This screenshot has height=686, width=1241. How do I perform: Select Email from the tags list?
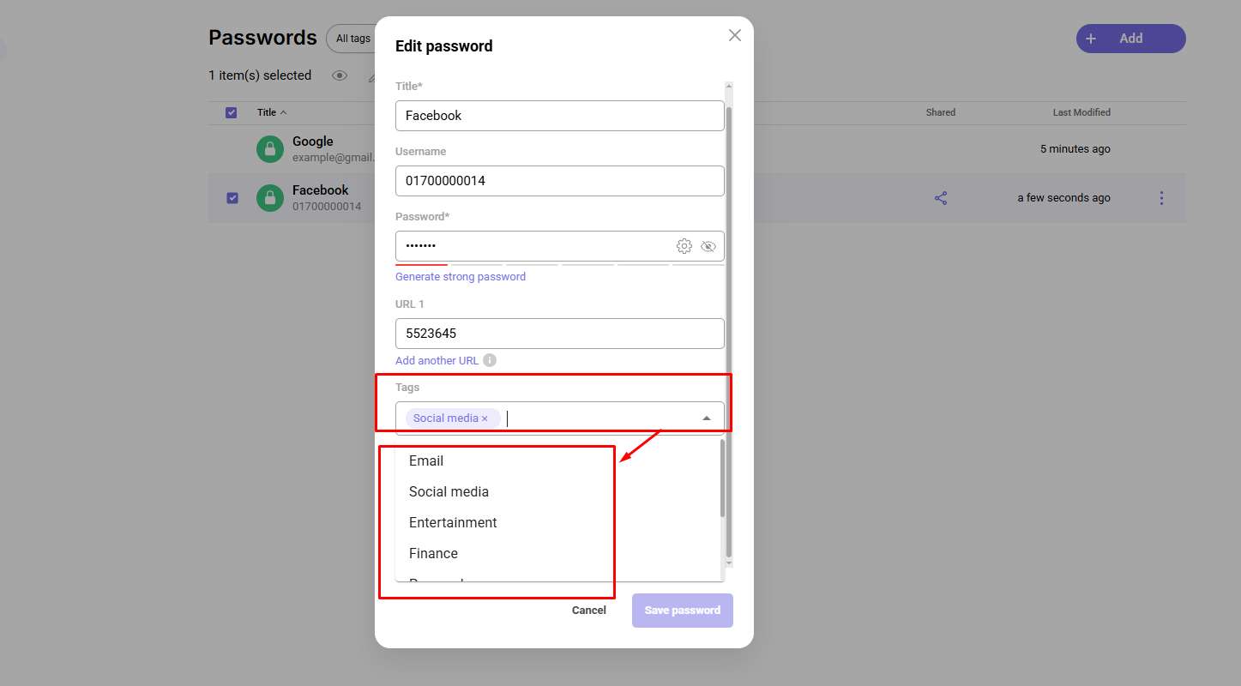click(426, 460)
